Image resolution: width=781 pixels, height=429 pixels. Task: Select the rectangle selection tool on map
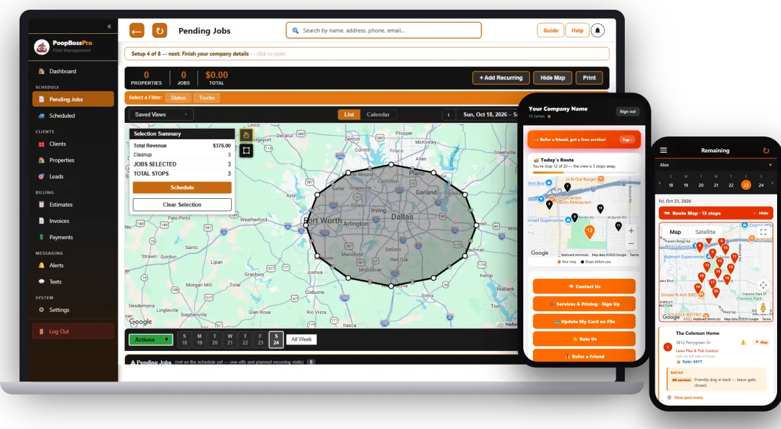(x=246, y=151)
